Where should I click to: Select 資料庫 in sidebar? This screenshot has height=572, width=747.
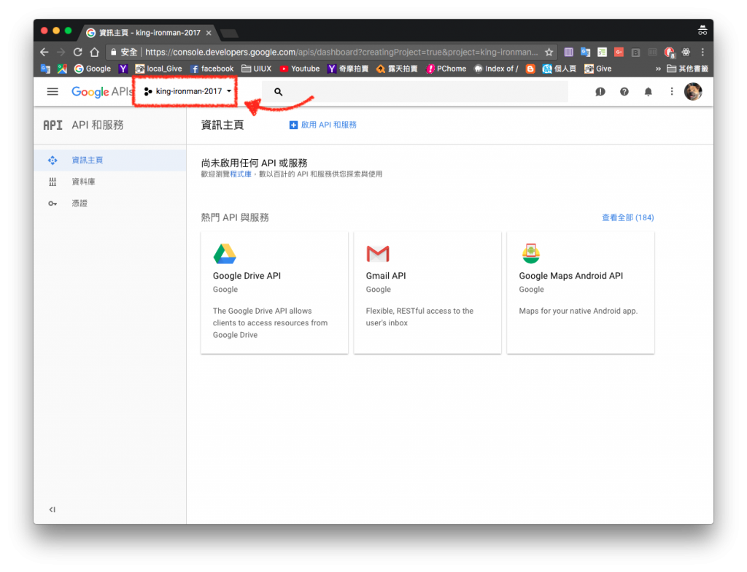[x=110, y=182]
